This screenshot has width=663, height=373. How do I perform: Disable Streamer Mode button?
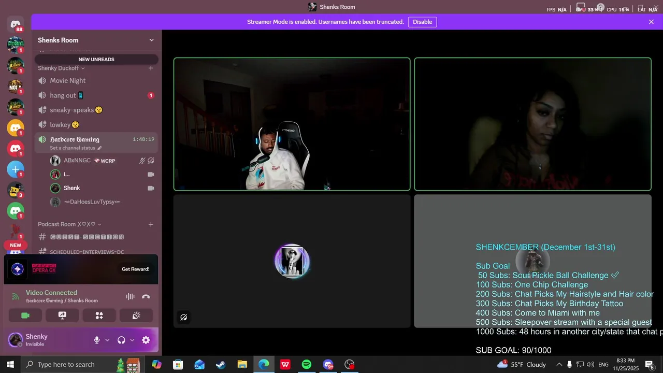422,22
